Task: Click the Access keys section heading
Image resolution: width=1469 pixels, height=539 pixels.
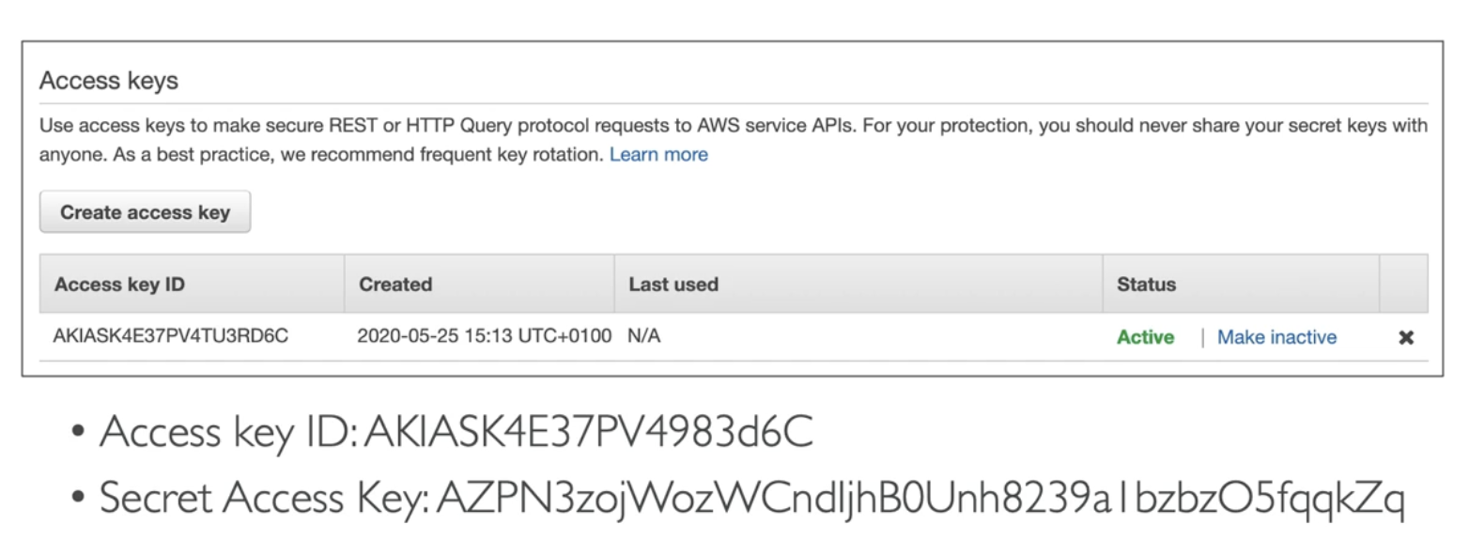Action: click(109, 81)
